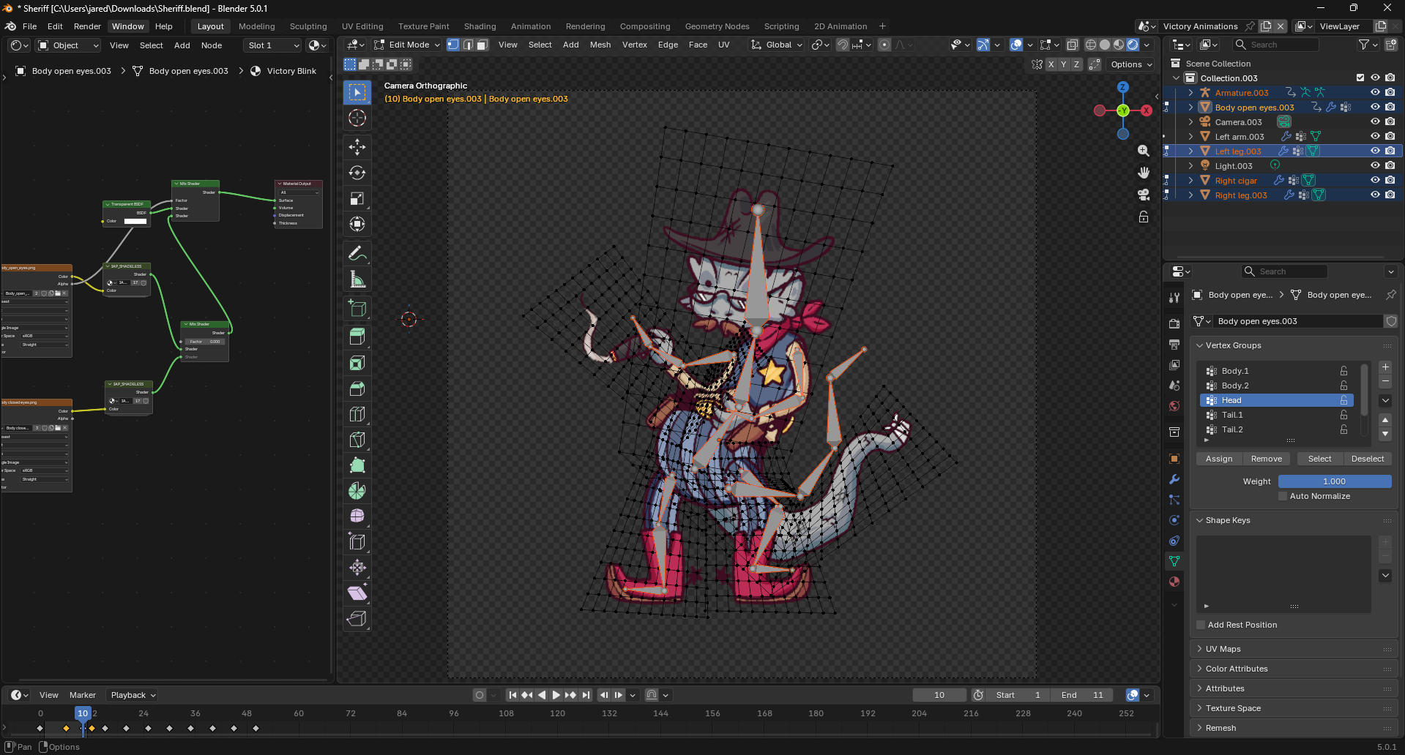Click the Select vertex group button

[1320, 459]
